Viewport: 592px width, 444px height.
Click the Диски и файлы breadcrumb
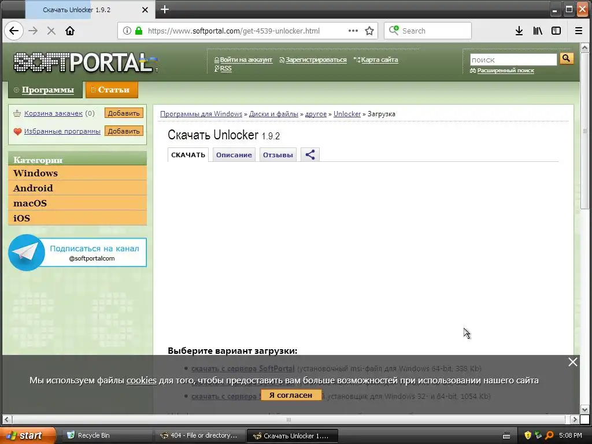pos(273,114)
